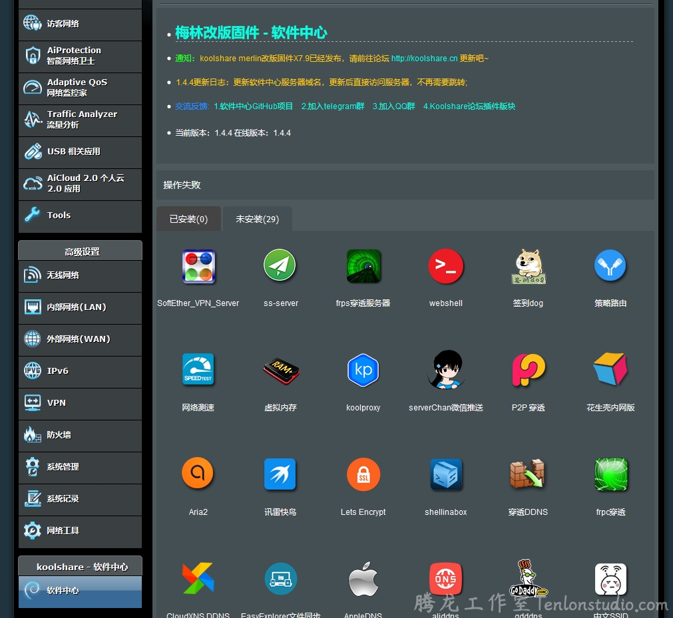This screenshot has height=618, width=673.
Task: Select 软件中心 in koolshare section
Action: (x=81, y=591)
